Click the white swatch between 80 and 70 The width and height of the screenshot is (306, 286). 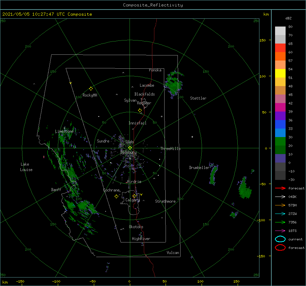click(280, 31)
